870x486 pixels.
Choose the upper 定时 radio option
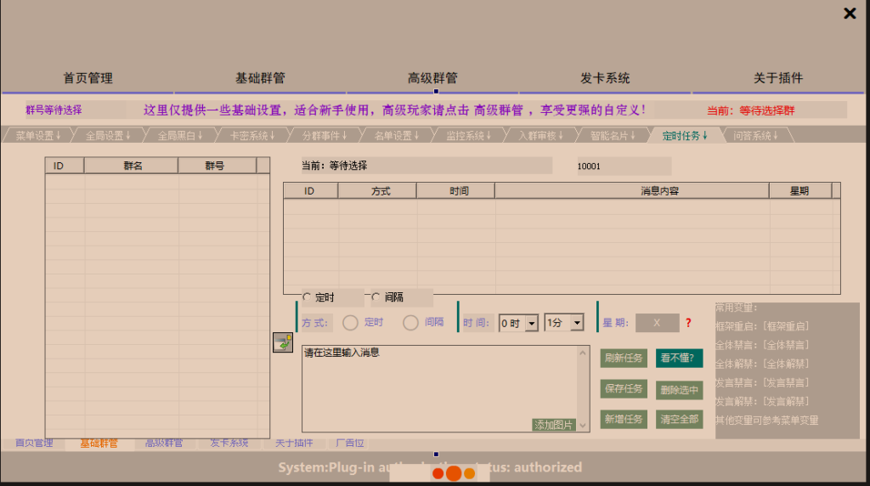click(x=307, y=297)
